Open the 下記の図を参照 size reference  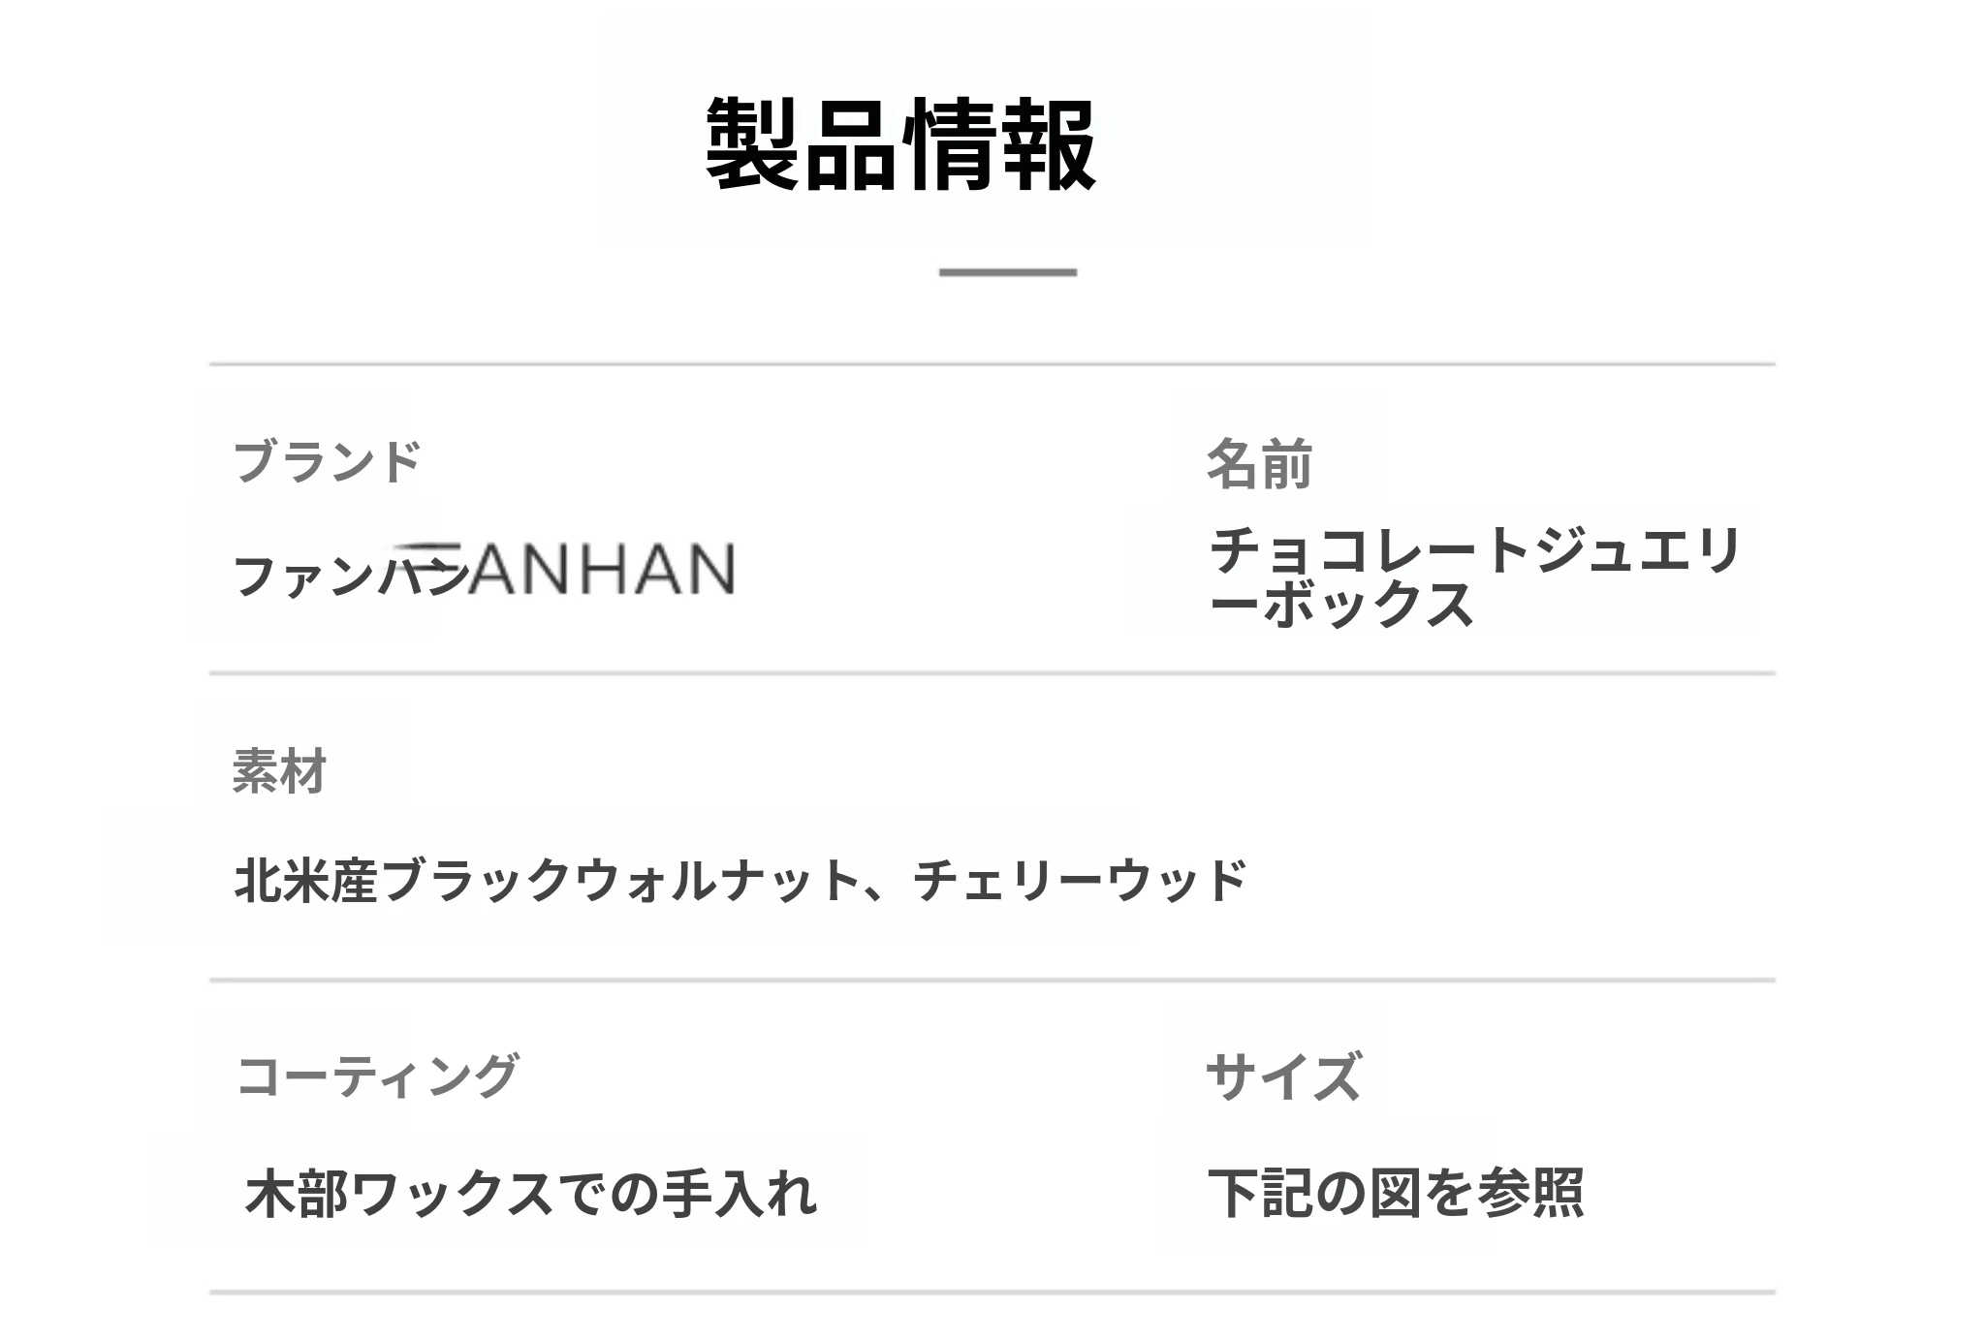coord(1396,1193)
